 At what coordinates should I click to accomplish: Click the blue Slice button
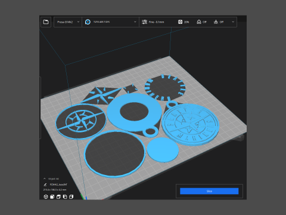point(209,191)
